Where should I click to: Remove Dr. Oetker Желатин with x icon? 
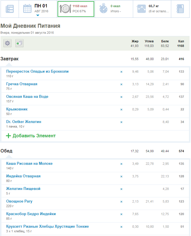pos(121,122)
